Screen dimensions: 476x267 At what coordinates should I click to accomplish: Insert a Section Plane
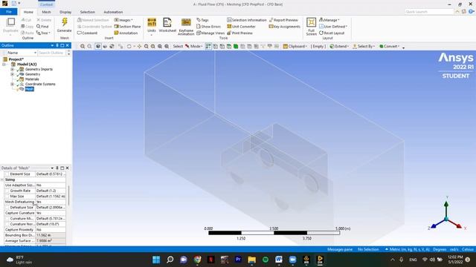tap(127, 27)
